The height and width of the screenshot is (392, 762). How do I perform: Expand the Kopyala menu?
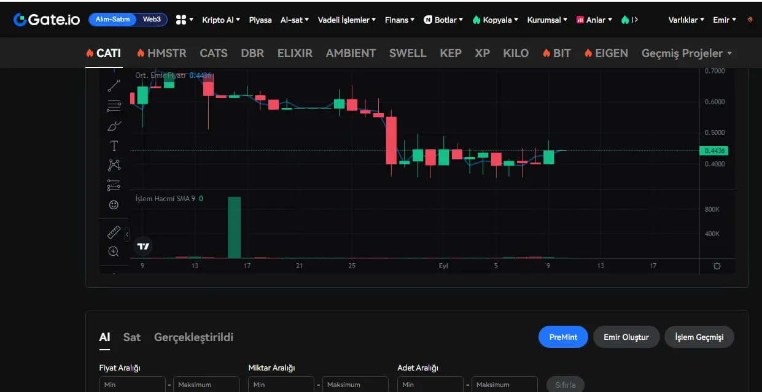click(x=495, y=20)
